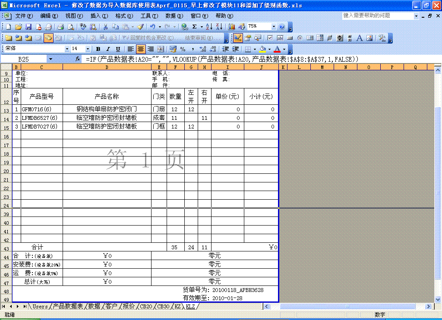442x320 pixels.
Task: Open the 数据 menu
Action: 174,16
